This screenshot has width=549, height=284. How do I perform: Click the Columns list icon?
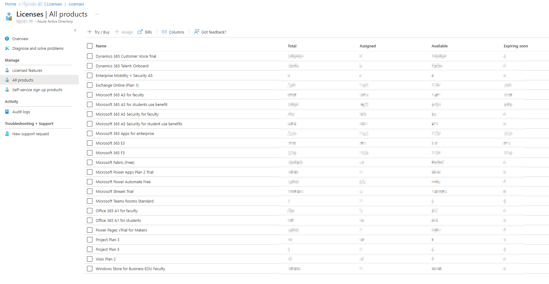pyautogui.click(x=164, y=32)
